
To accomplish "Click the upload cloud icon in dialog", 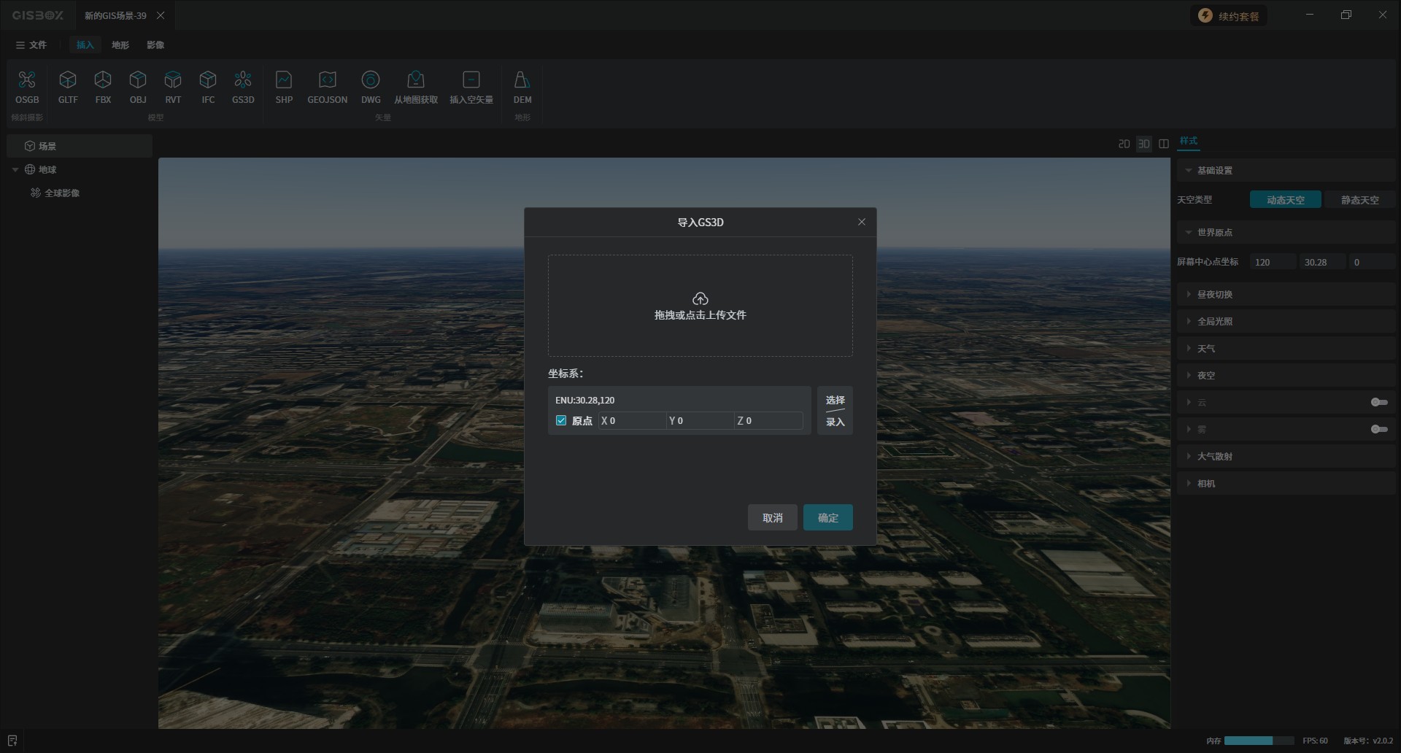I will [700, 298].
